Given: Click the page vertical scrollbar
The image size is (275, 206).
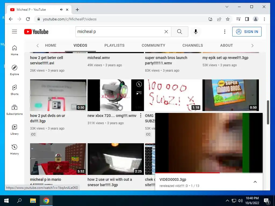Looking at the screenshot, I should [268, 112].
